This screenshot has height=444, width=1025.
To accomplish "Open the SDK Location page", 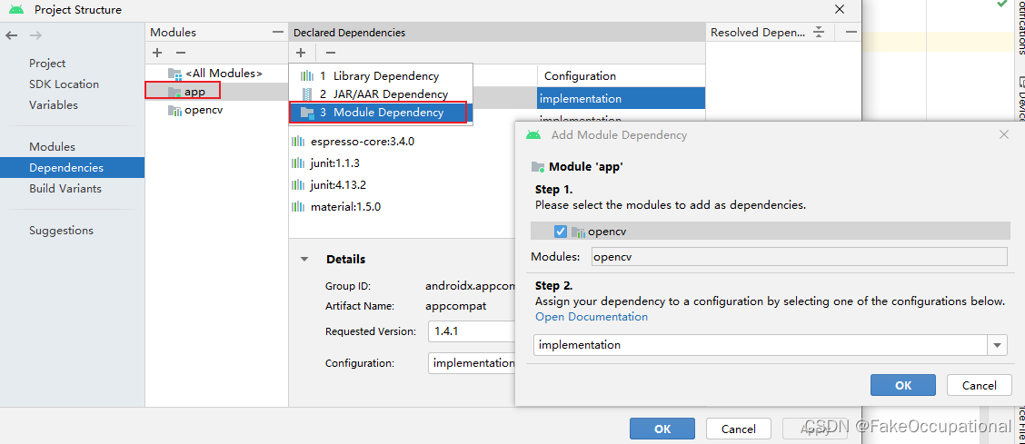I will (64, 84).
